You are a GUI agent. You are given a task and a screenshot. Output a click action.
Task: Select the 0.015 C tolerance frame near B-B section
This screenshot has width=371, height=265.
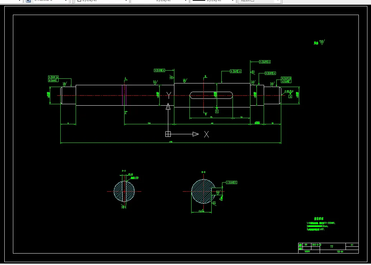(232, 183)
